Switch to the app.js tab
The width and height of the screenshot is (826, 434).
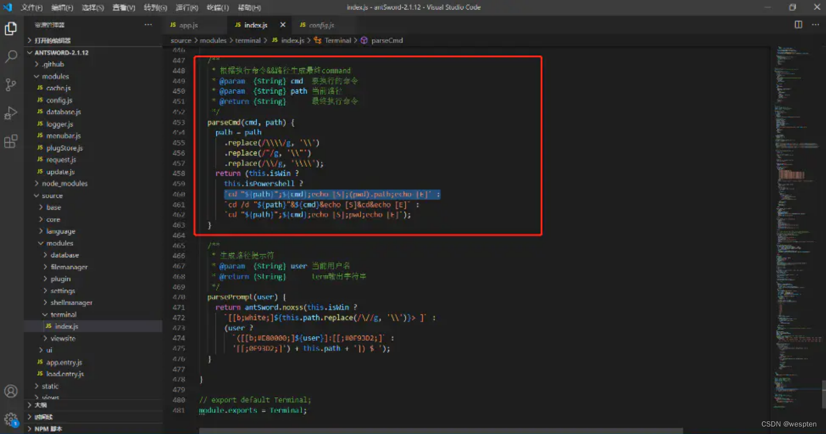pyautogui.click(x=188, y=25)
